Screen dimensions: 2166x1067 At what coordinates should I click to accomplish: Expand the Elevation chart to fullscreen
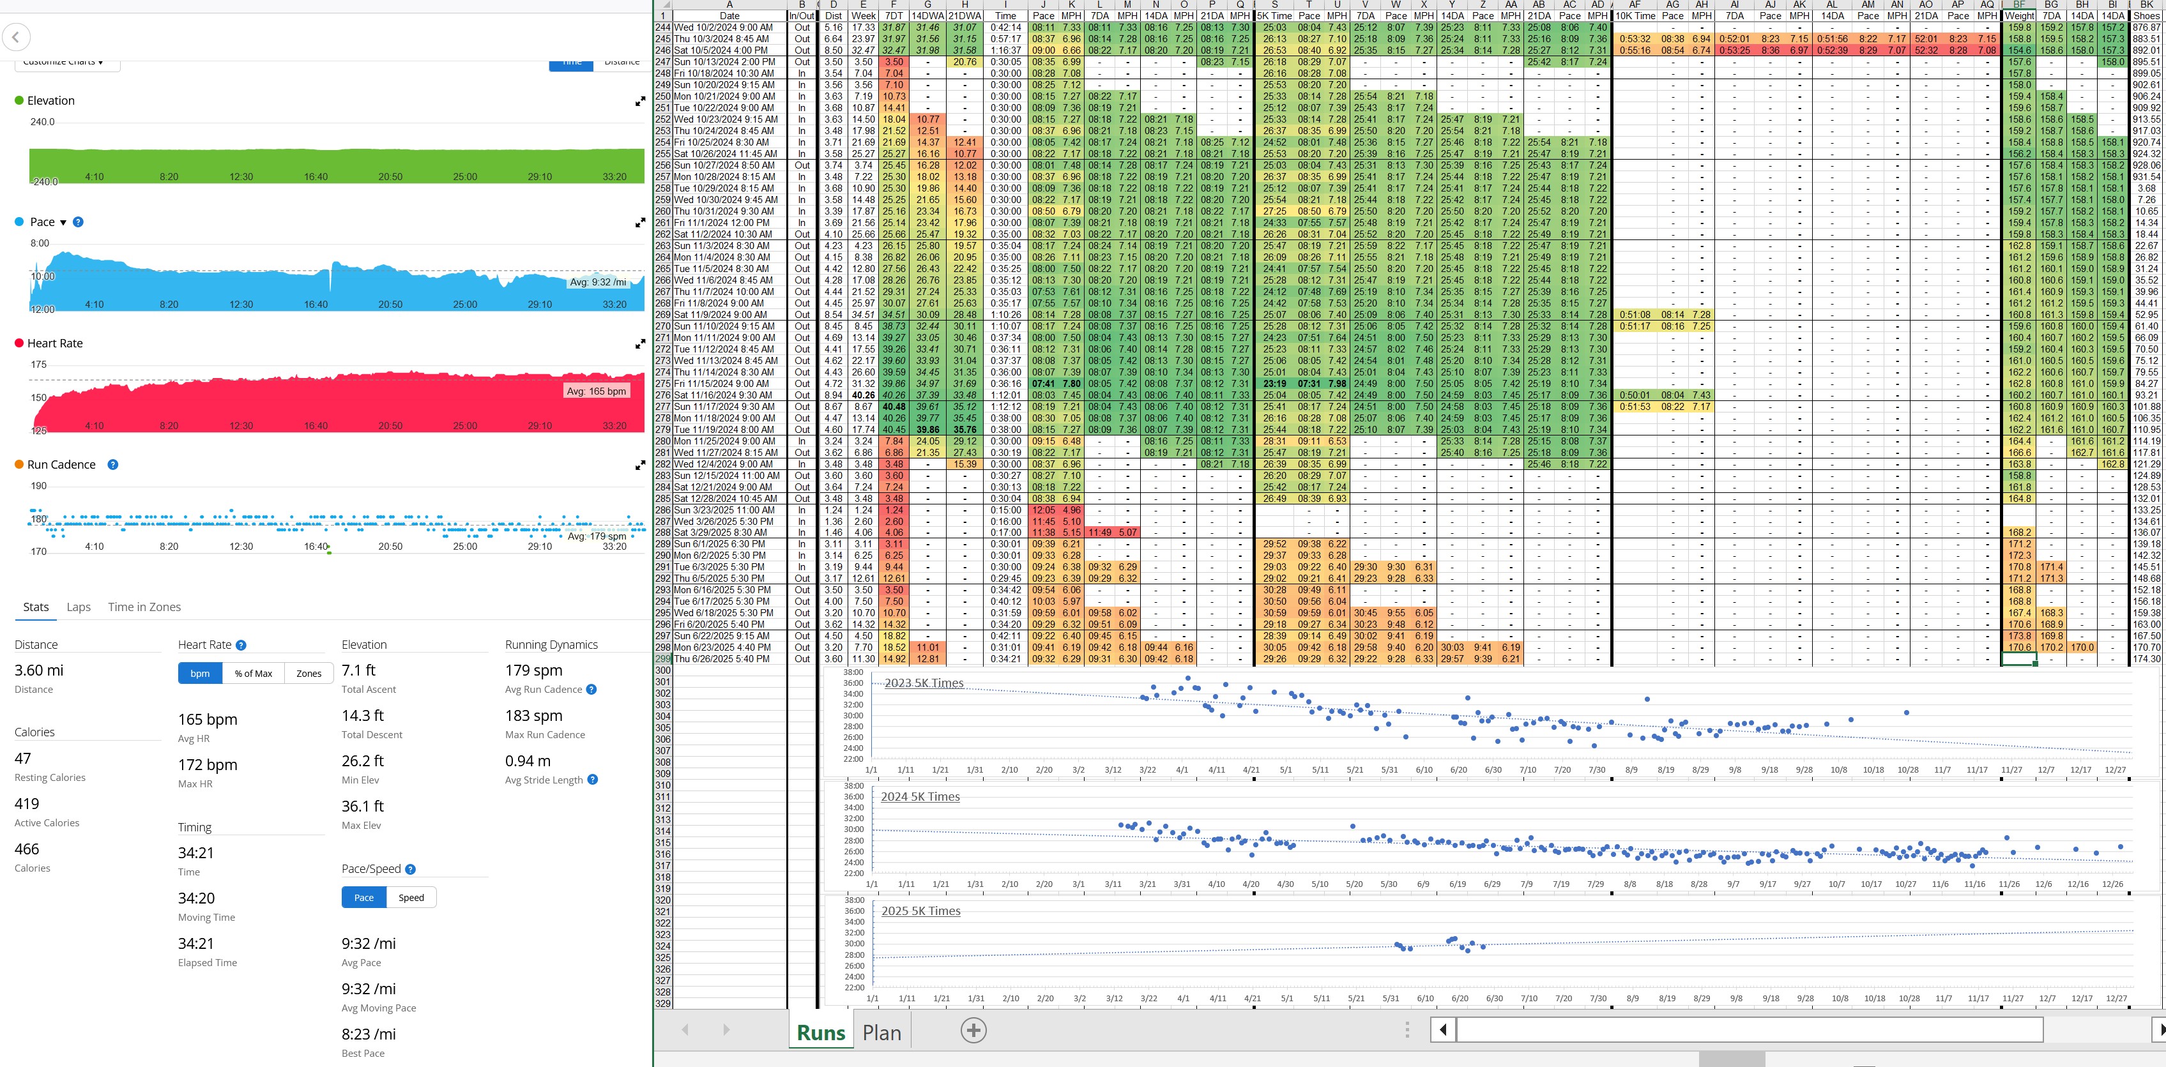click(x=640, y=101)
